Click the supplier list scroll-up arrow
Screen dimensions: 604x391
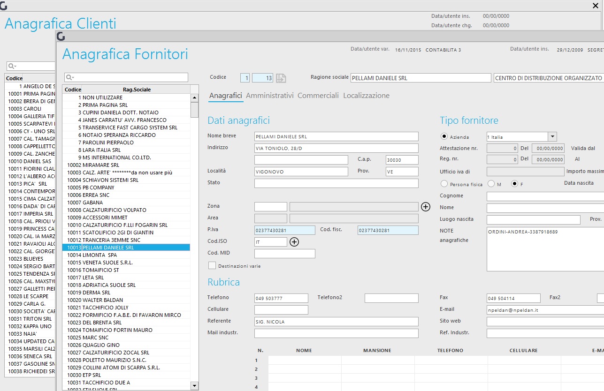tap(195, 98)
